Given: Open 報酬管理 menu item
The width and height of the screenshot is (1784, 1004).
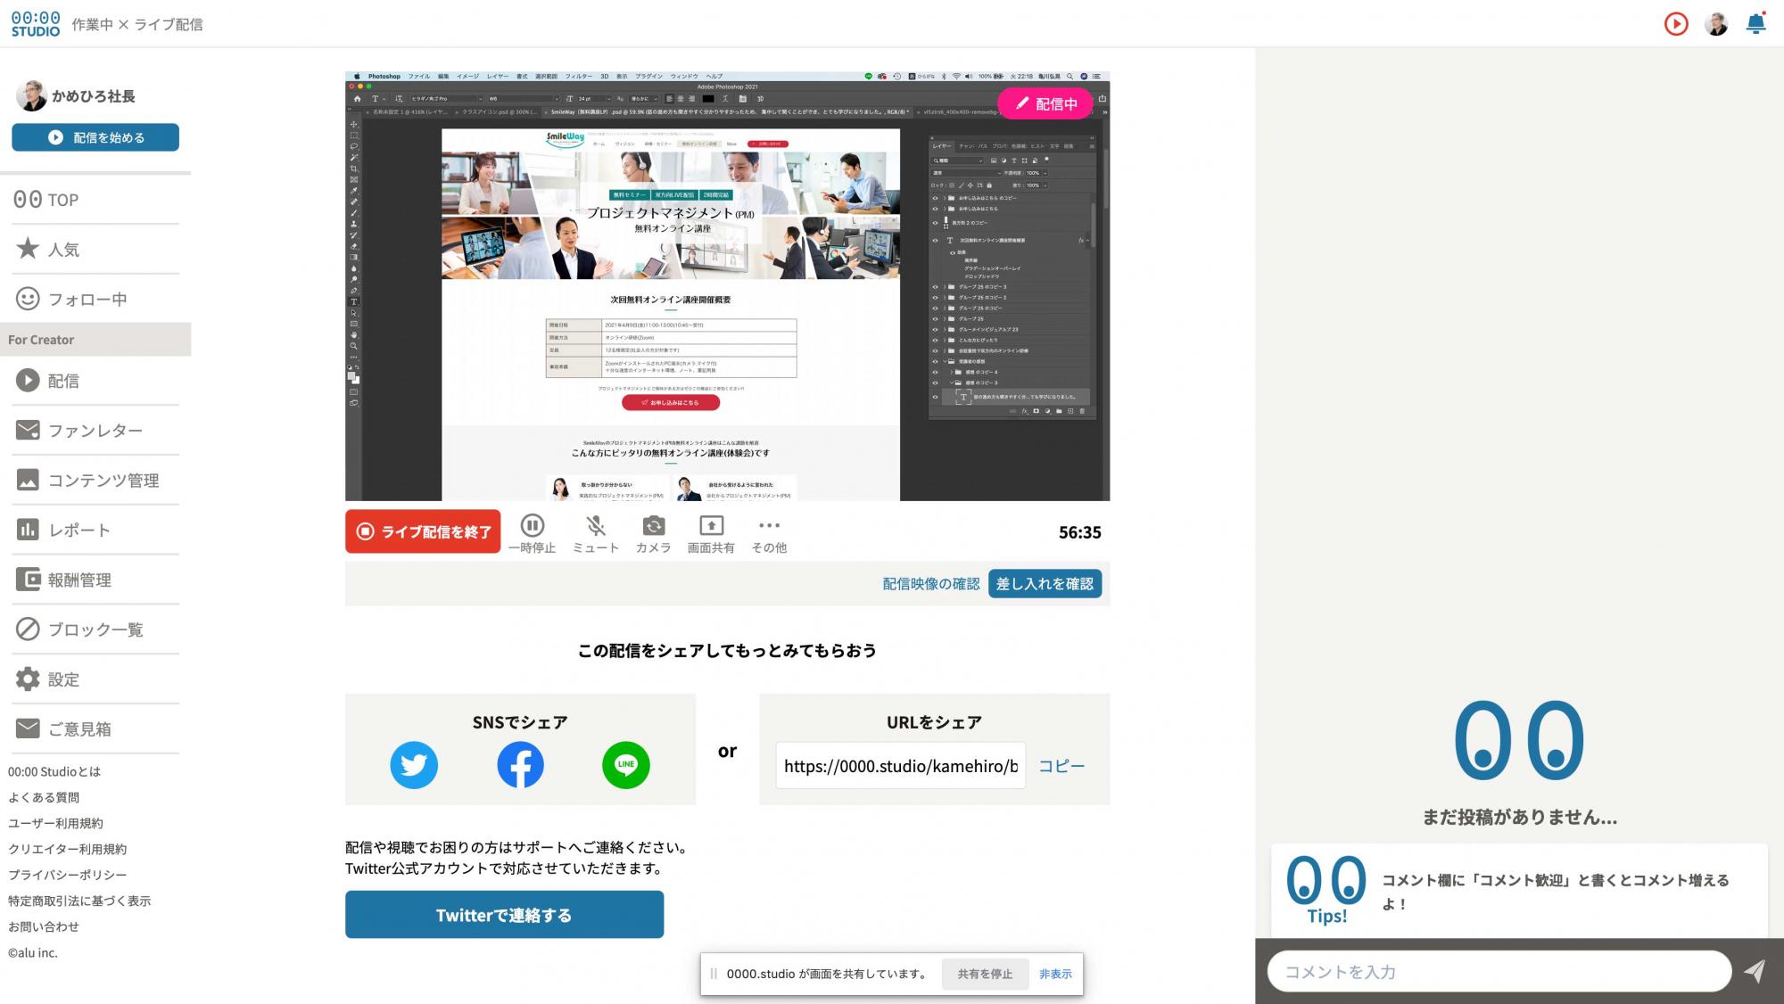Looking at the screenshot, I should pos(95,580).
